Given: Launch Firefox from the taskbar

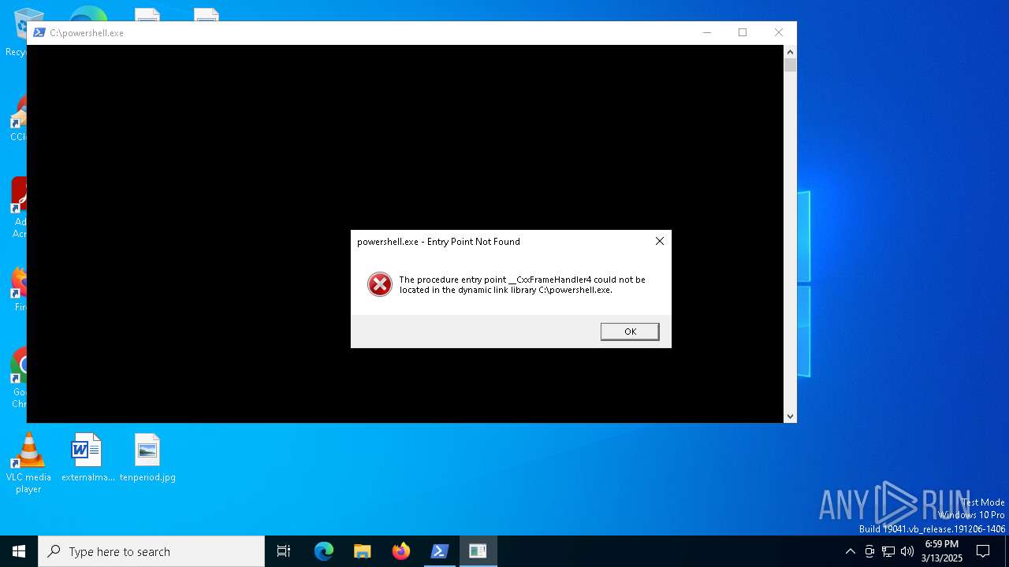Looking at the screenshot, I should point(400,551).
